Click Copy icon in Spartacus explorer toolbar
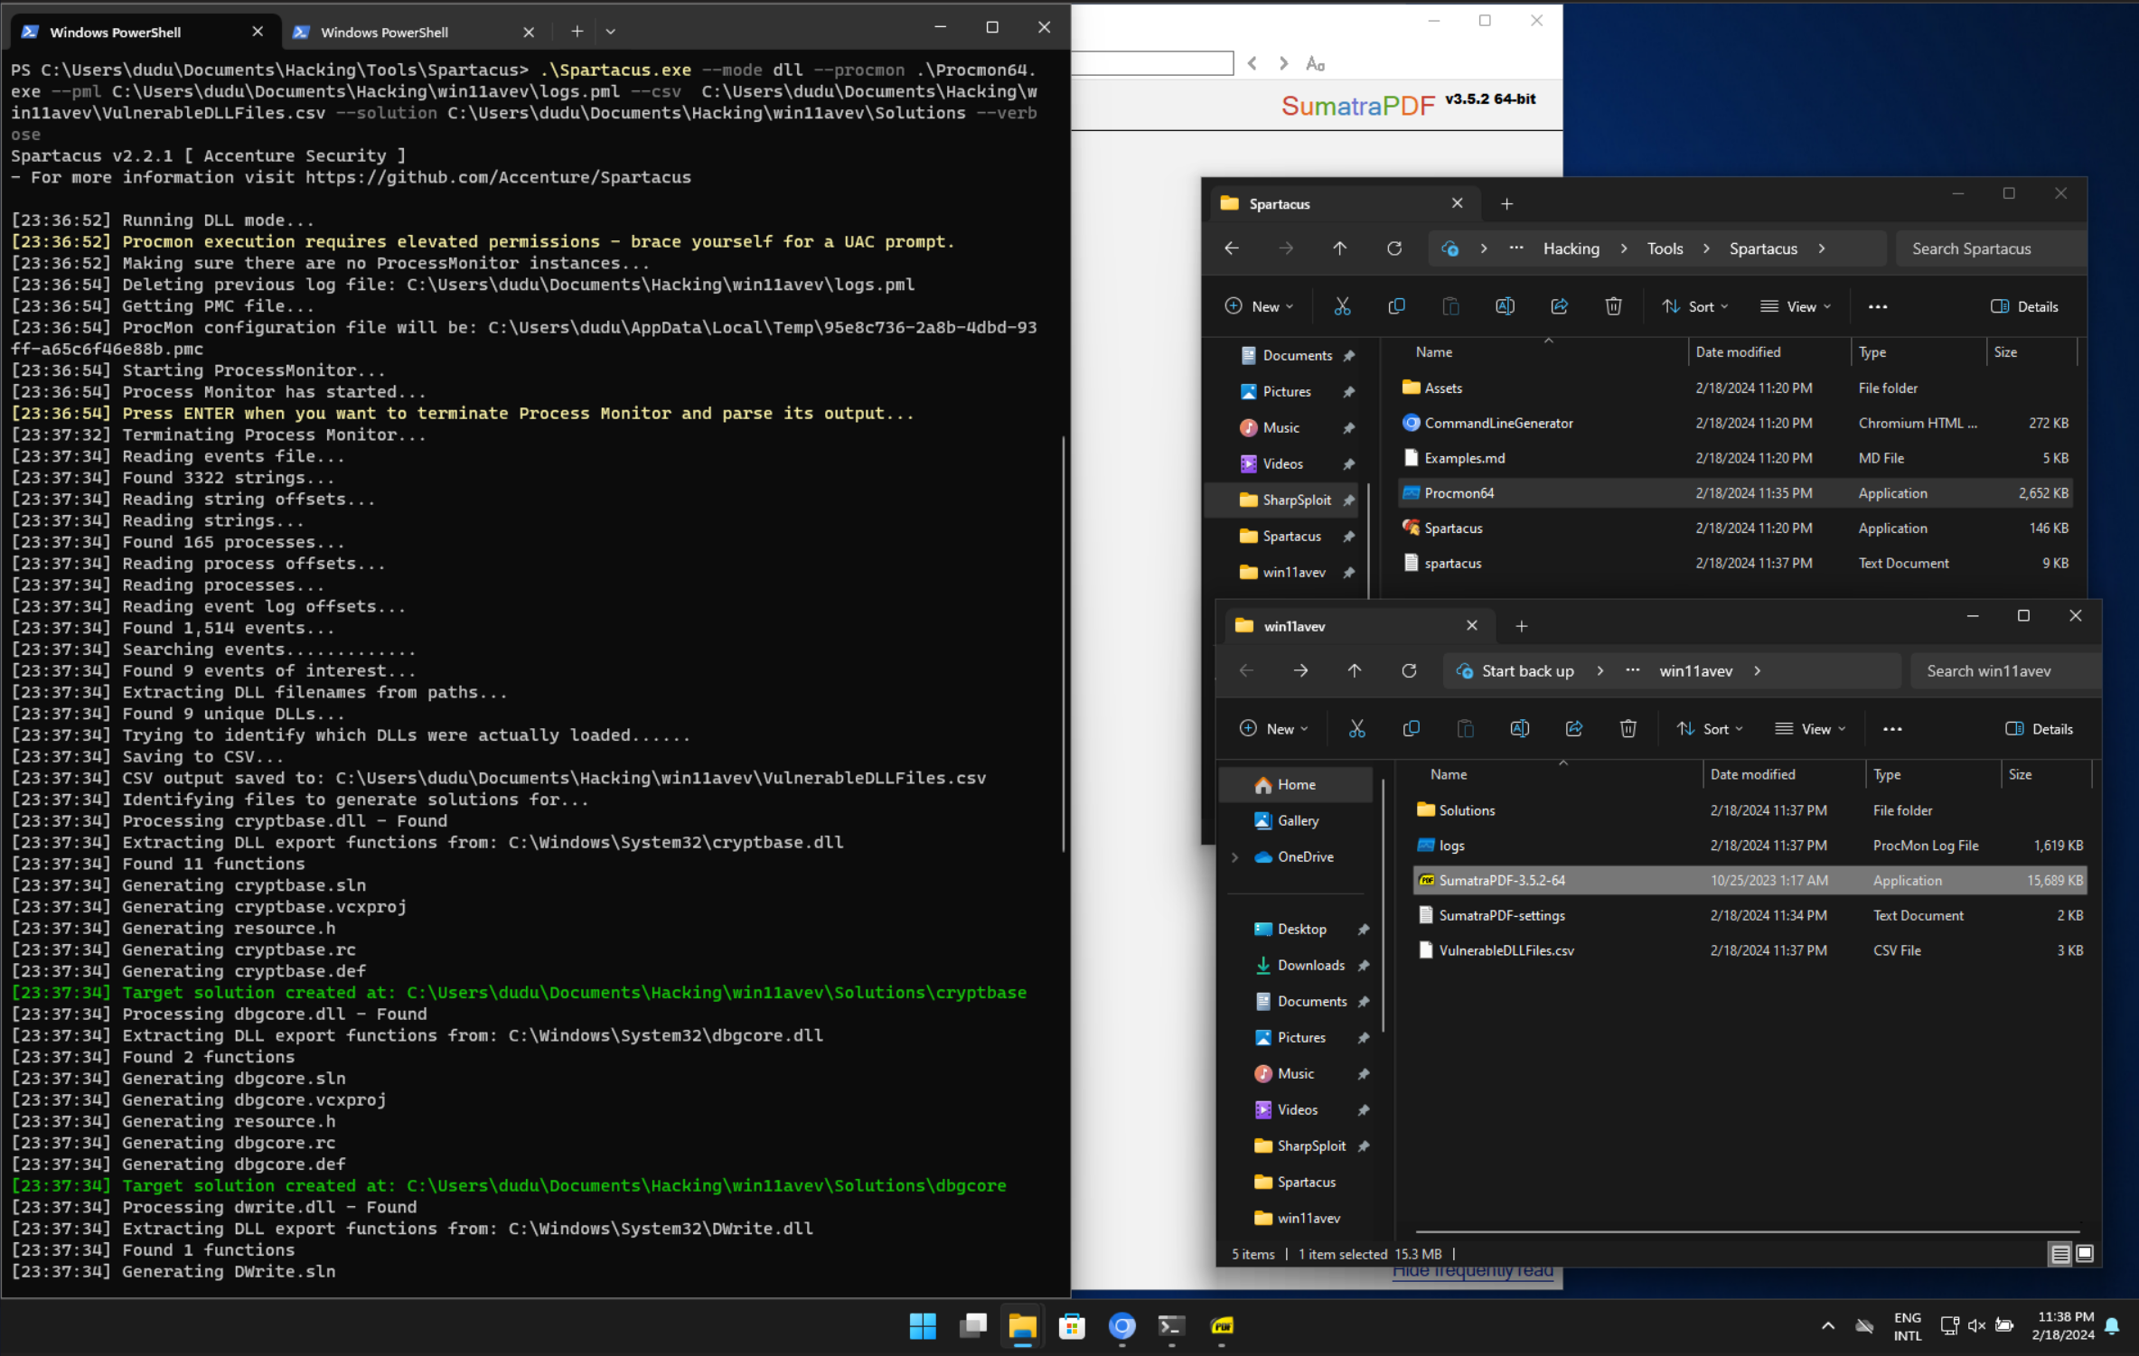 (x=1396, y=306)
